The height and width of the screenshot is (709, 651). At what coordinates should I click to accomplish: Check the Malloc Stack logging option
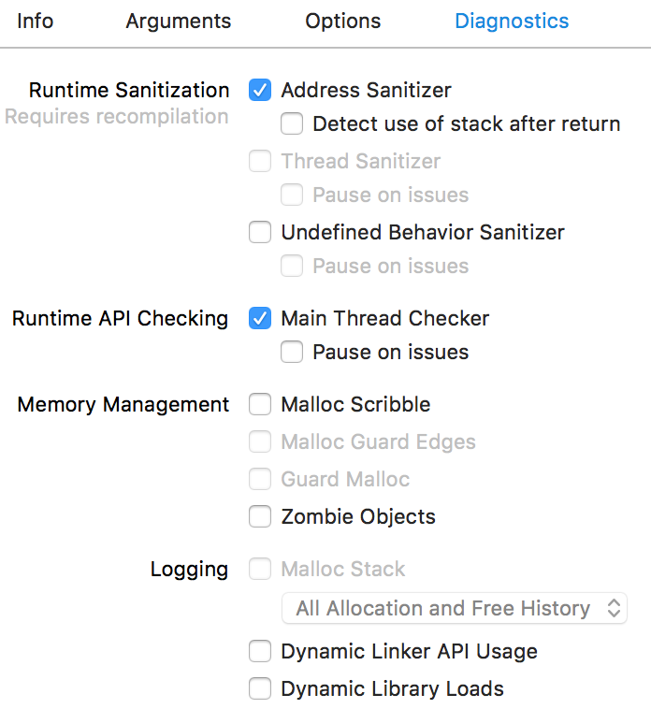click(260, 569)
